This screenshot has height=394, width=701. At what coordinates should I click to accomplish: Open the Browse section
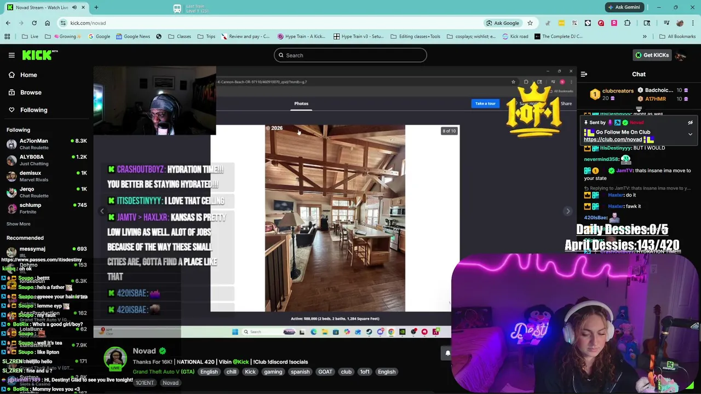(31, 92)
